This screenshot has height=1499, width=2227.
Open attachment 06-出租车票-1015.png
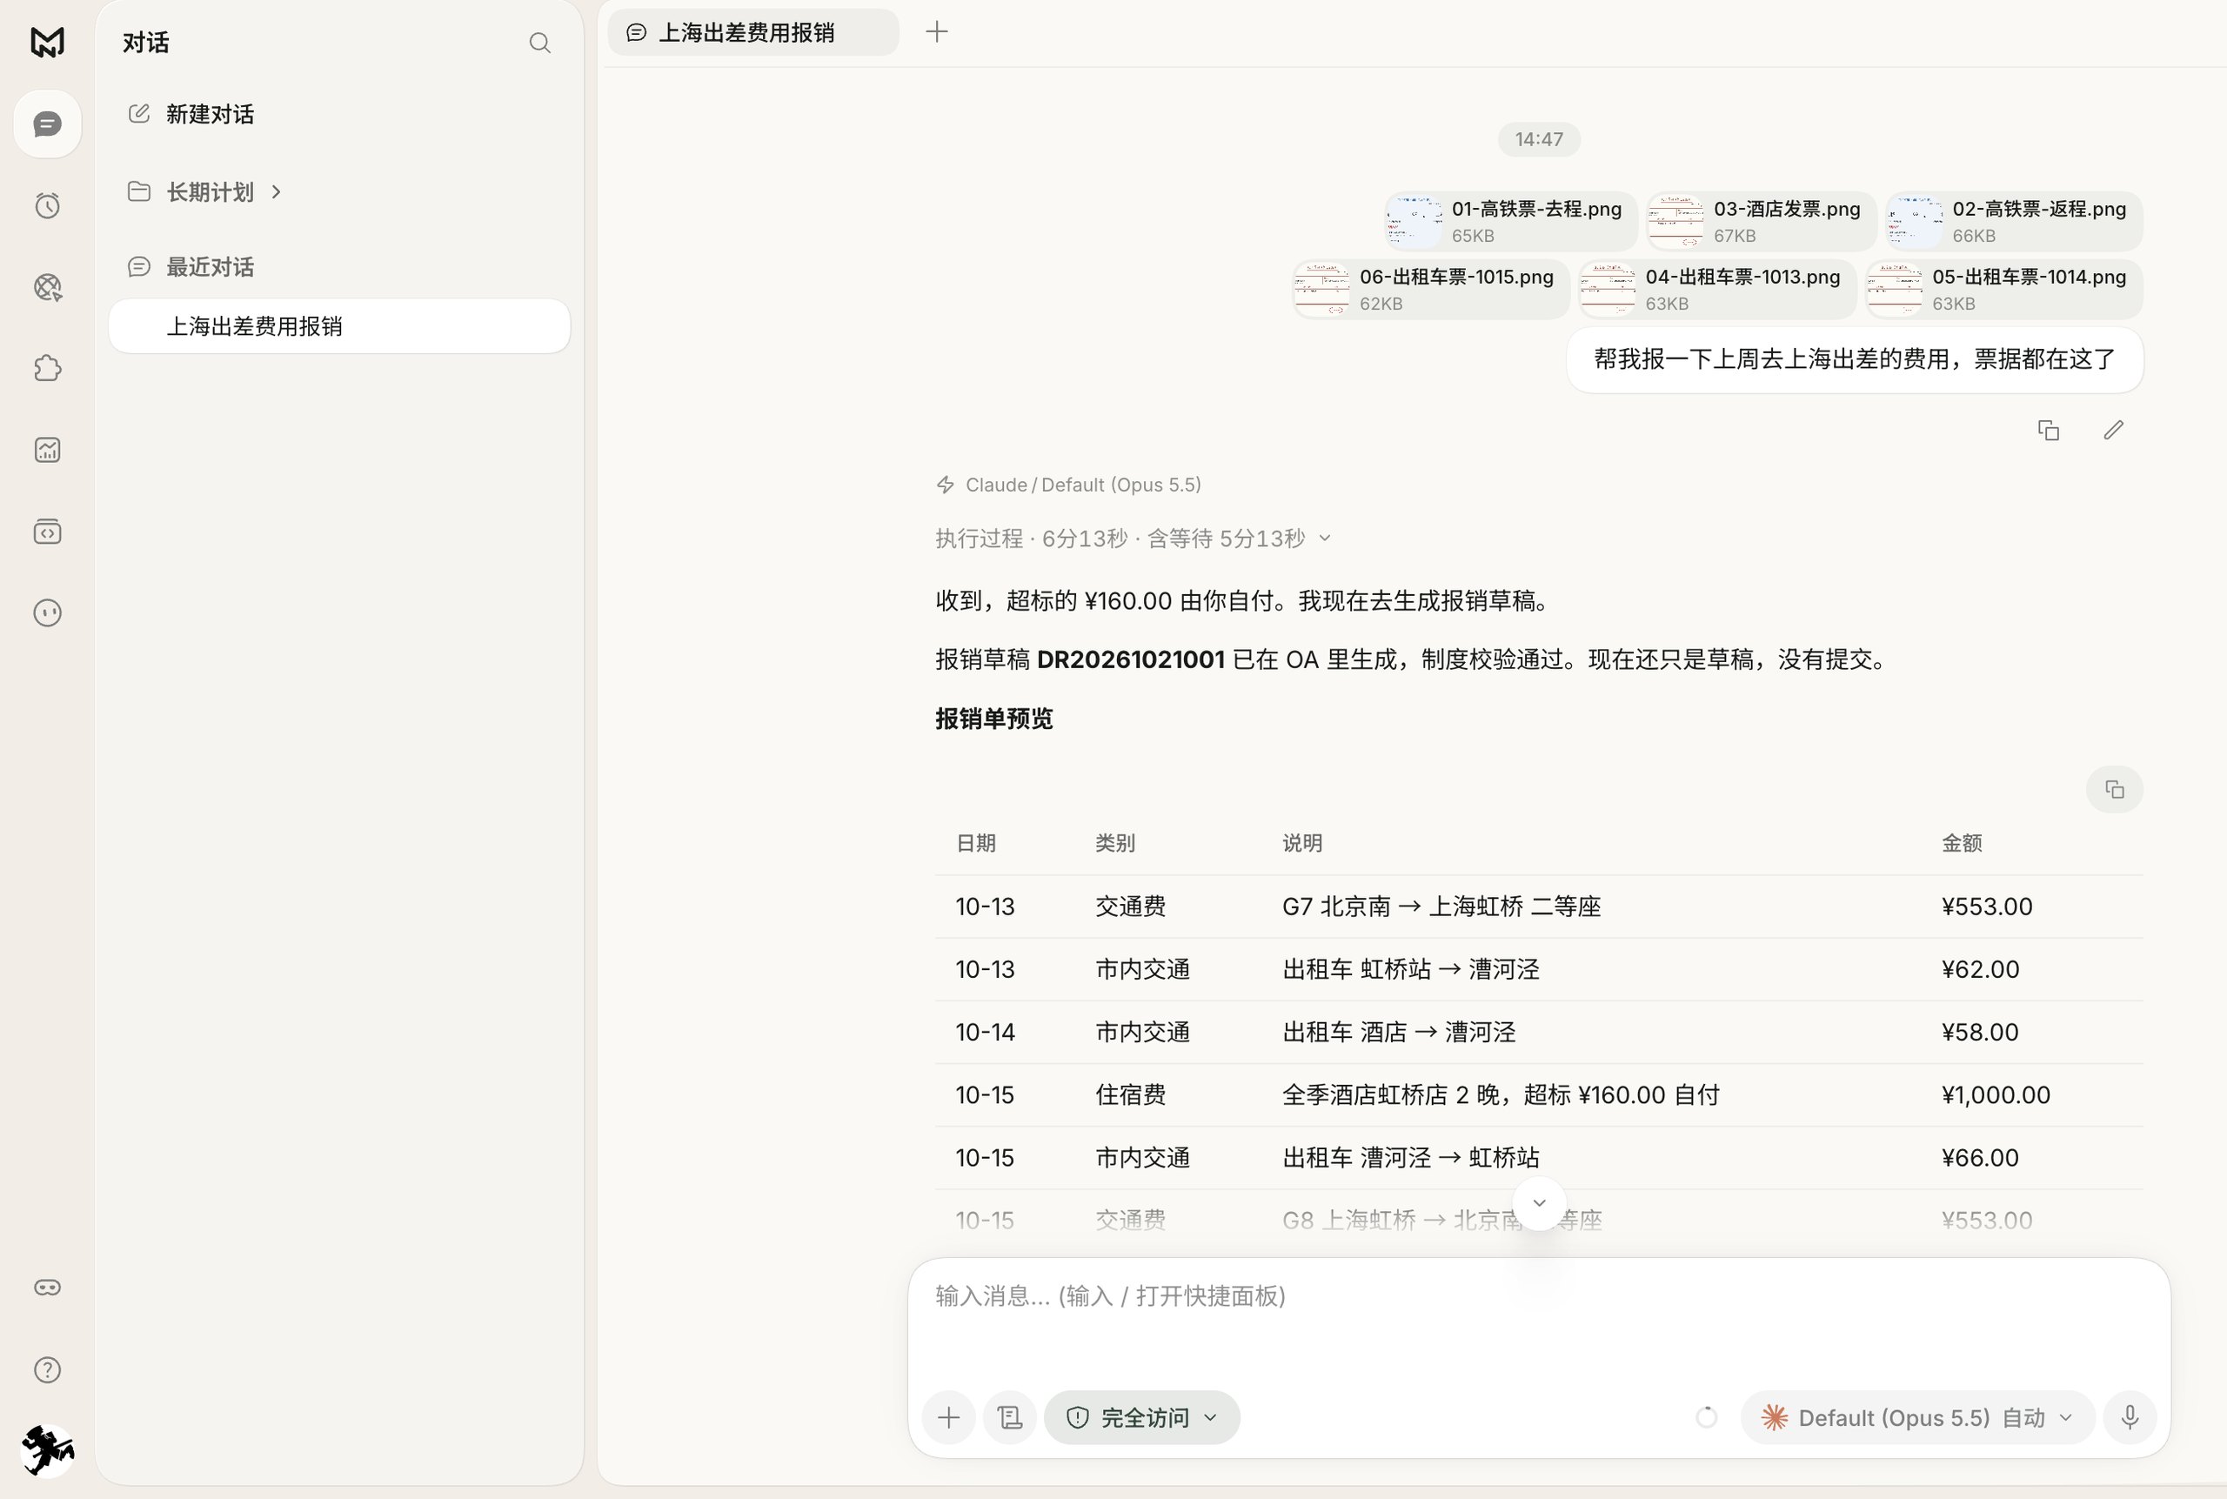(x=1430, y=289)
